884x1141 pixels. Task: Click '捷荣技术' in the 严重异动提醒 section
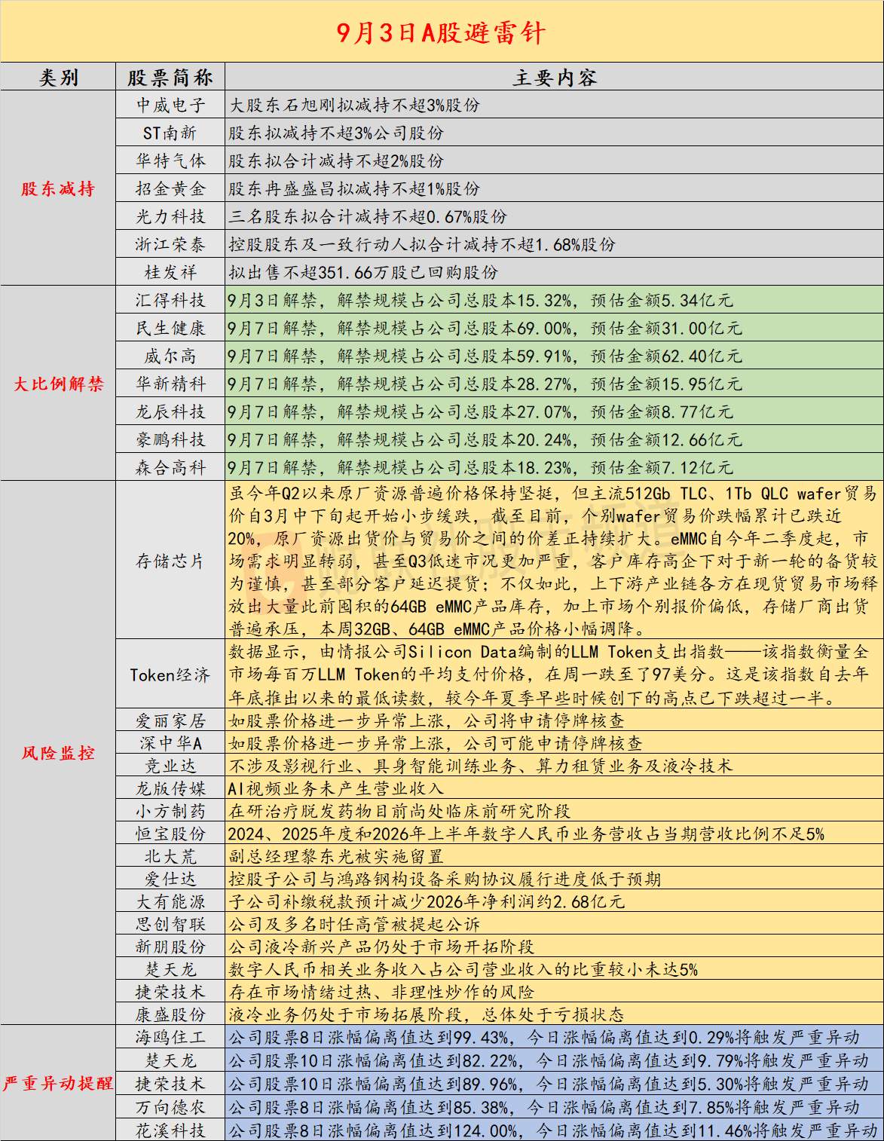[170, 1084]
